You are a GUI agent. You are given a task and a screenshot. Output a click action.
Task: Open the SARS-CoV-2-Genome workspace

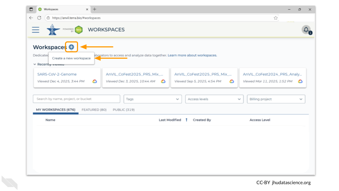pyautogui.click(x=57, y=74)
